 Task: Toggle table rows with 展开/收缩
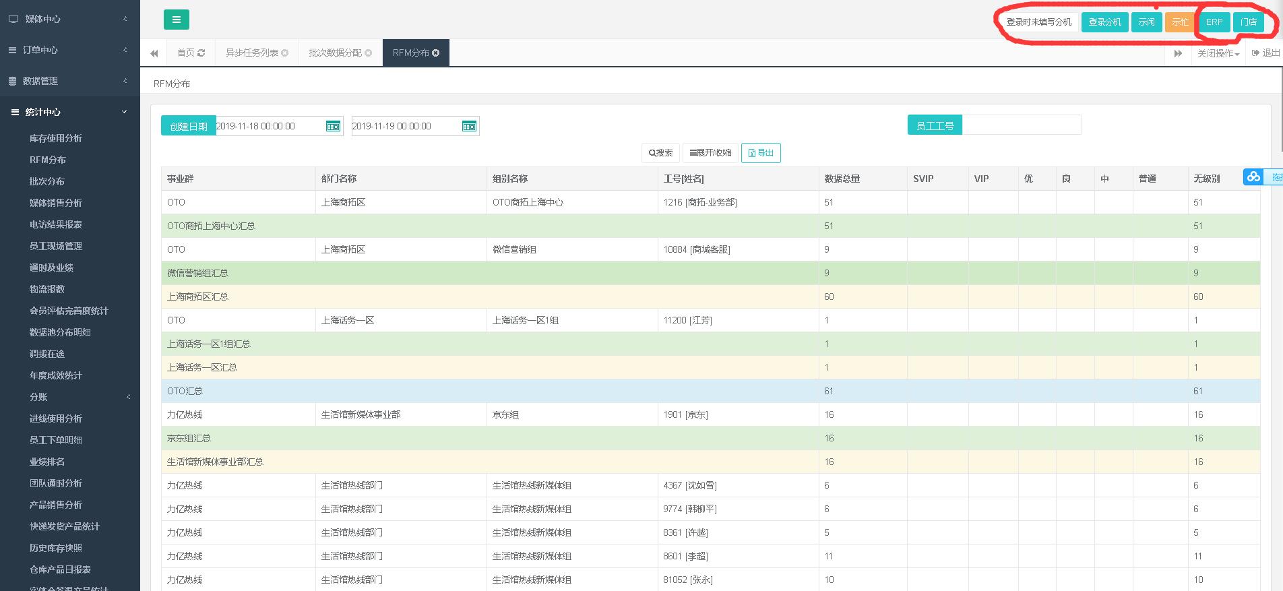pyautogui.click(x=710, y=153)
